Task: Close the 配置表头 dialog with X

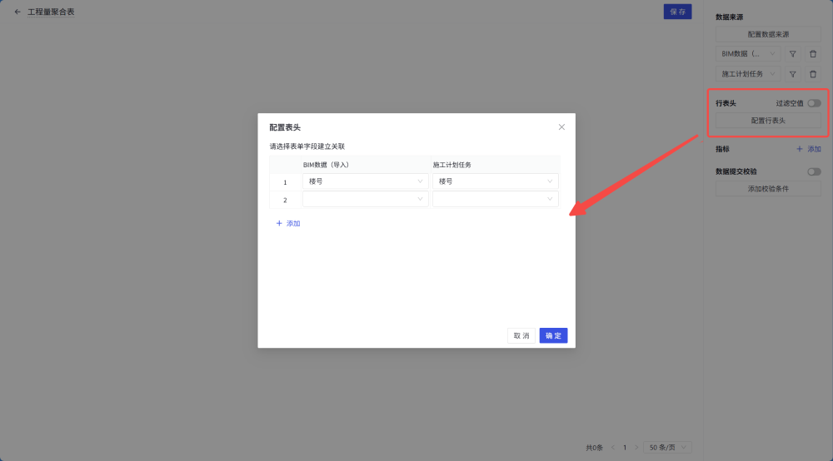Action: (x=561, y=127)
